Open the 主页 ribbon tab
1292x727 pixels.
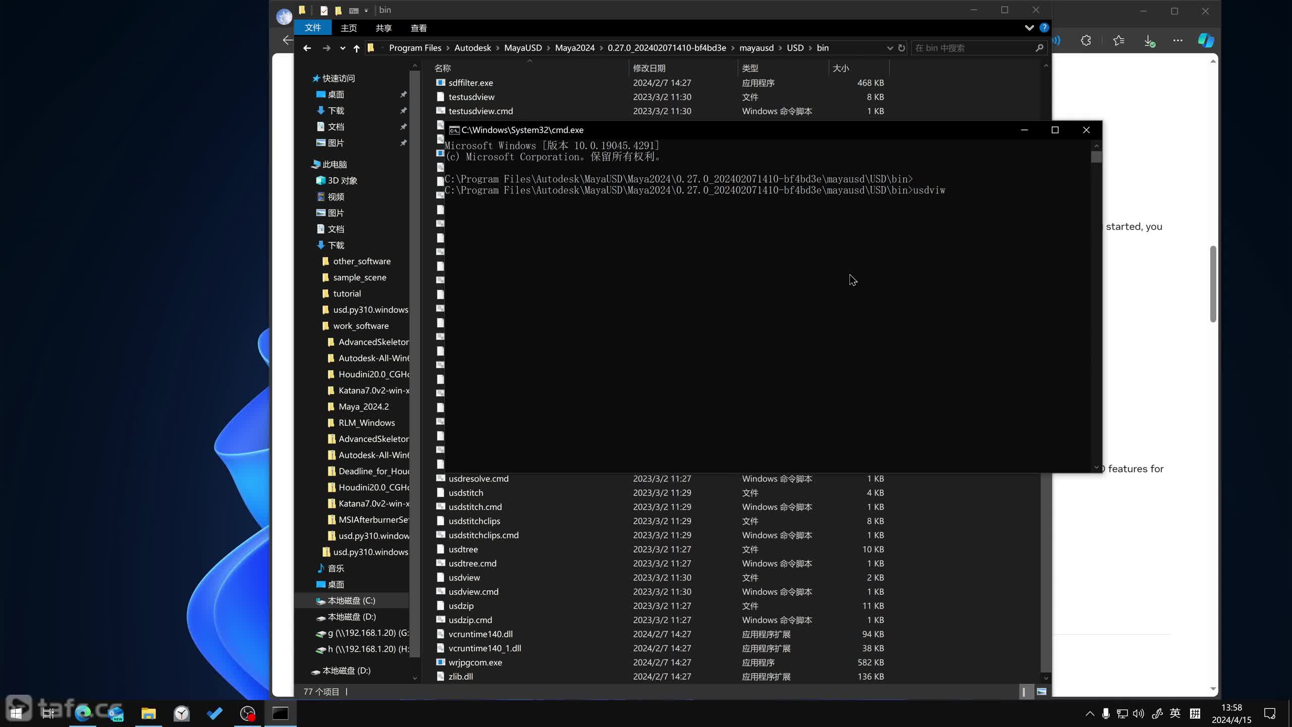coord(349,28)
